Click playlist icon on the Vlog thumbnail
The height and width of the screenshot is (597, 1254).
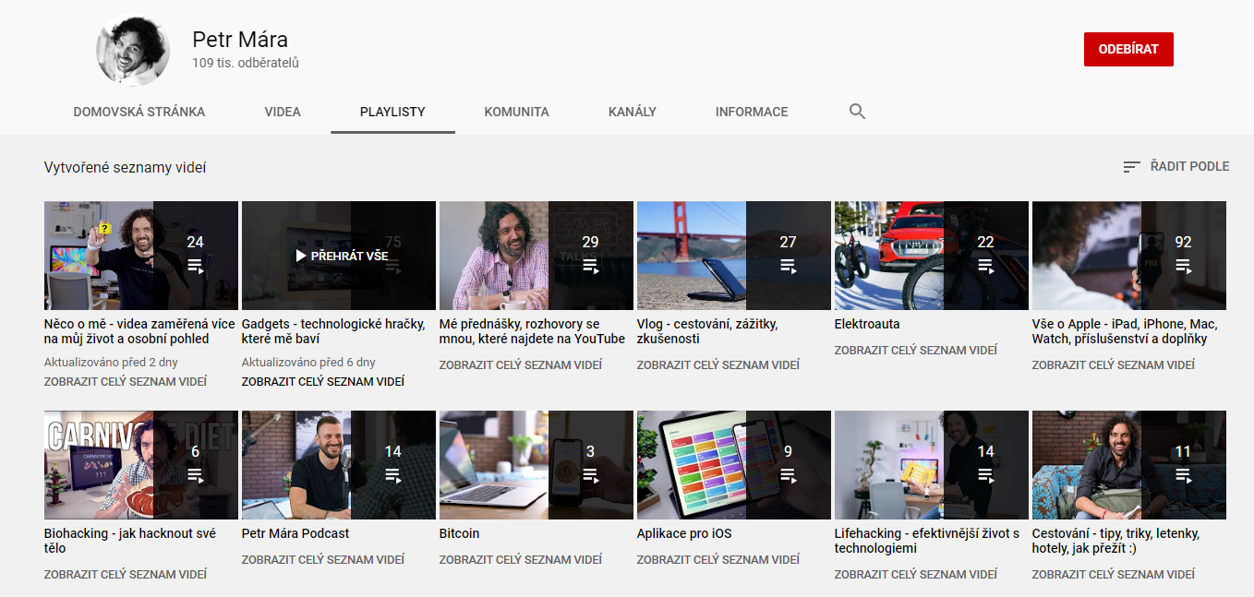coord(788,266)
